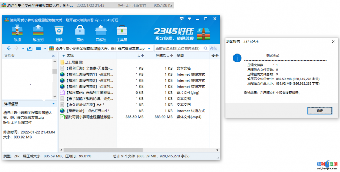Open the 密码 padlock tool
340x172 pixels.
(80, 33)
